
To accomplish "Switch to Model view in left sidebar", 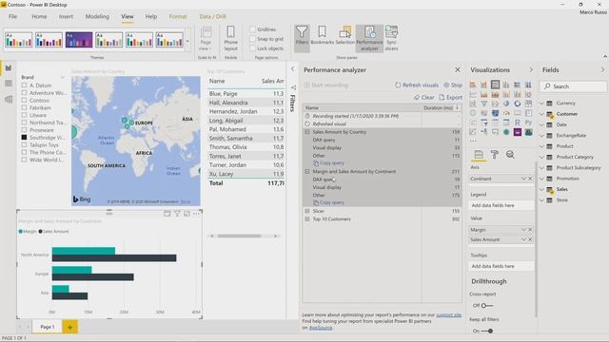I will pyautogui.click(x=9, y=99).
